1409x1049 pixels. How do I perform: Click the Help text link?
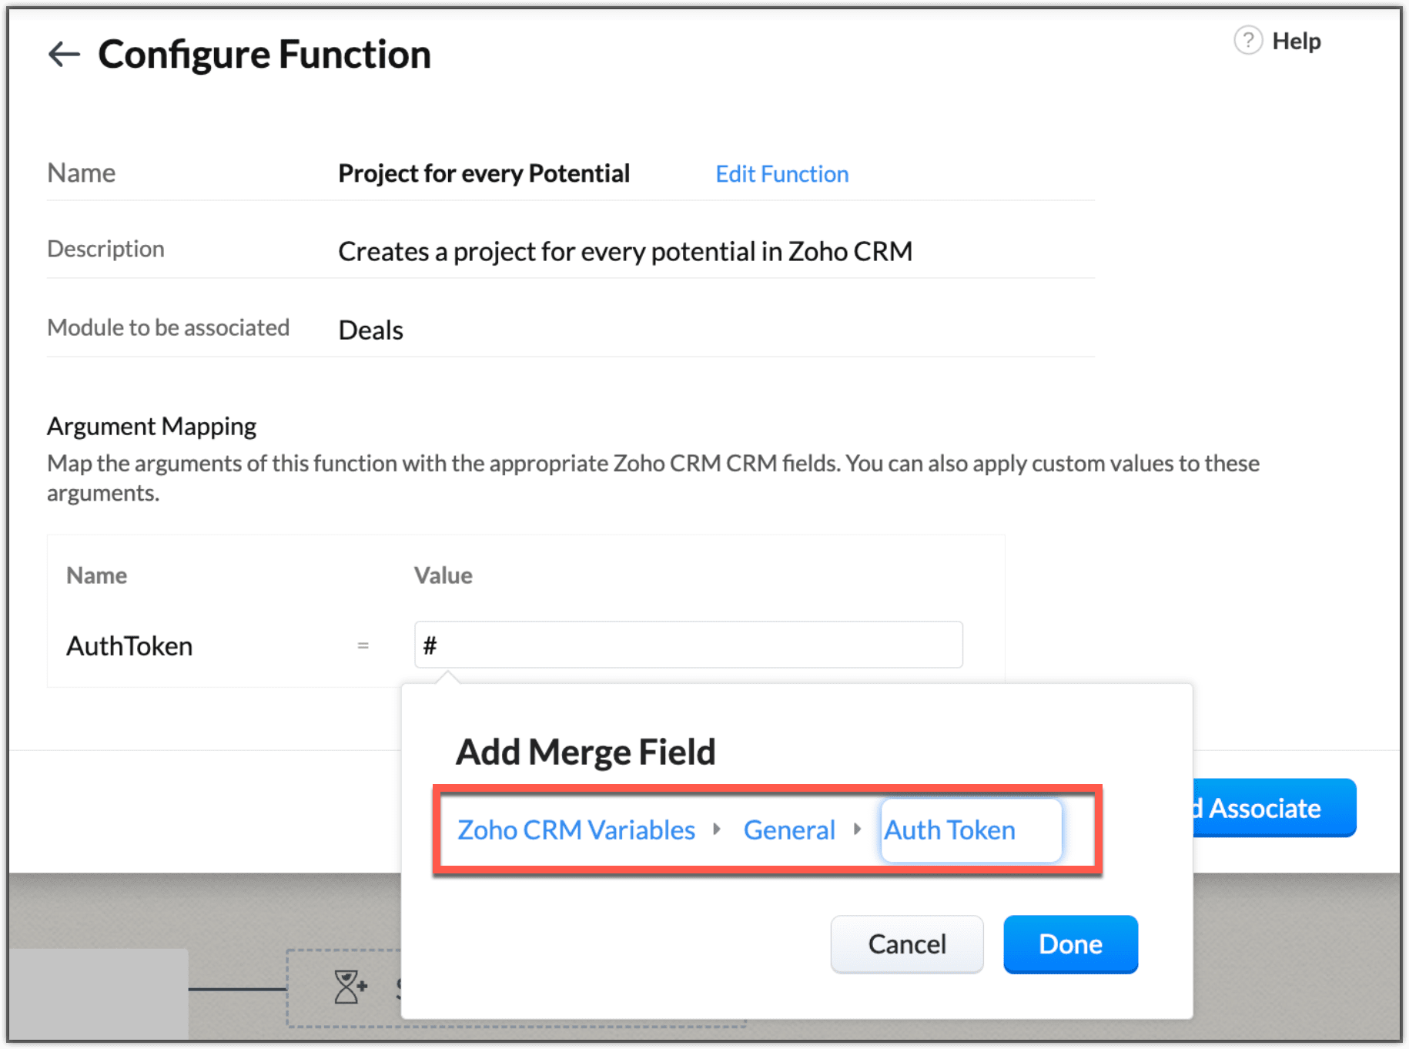tap(1296, 41)
